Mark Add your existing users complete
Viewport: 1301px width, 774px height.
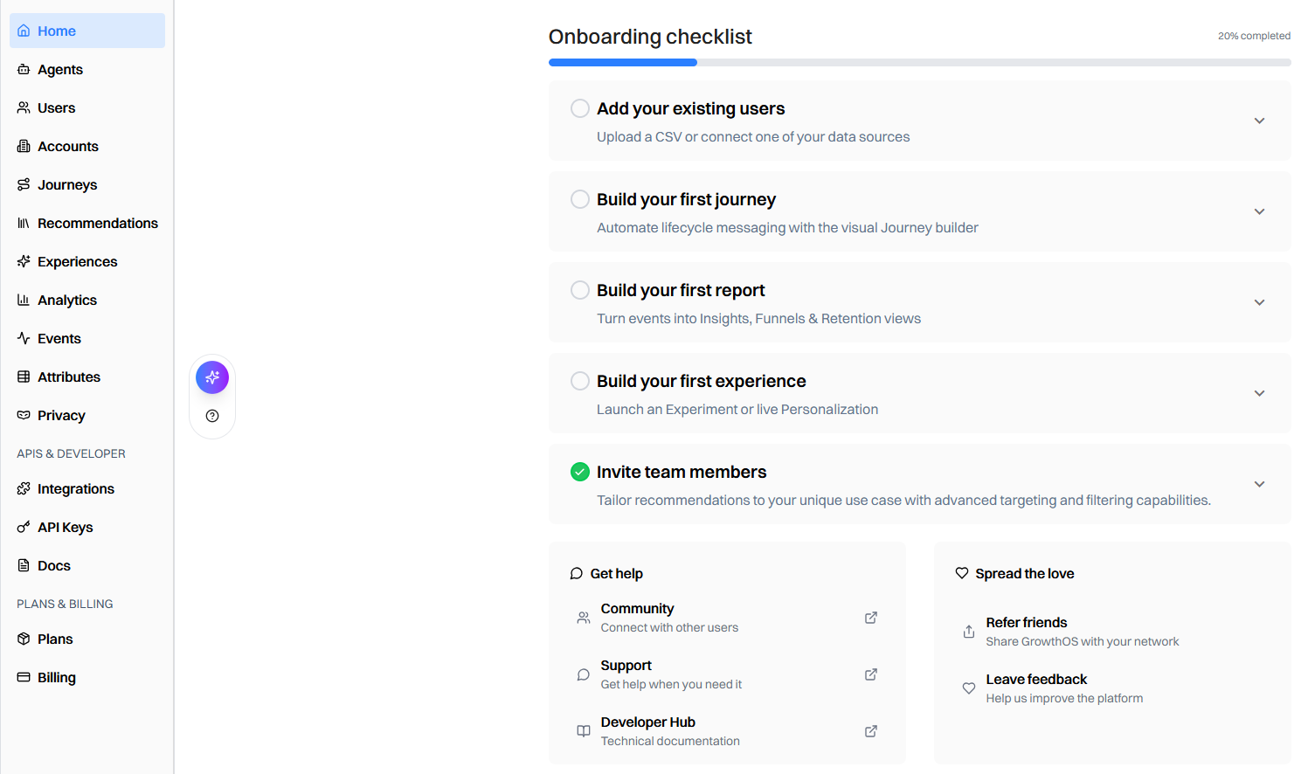tap(580, 108)
